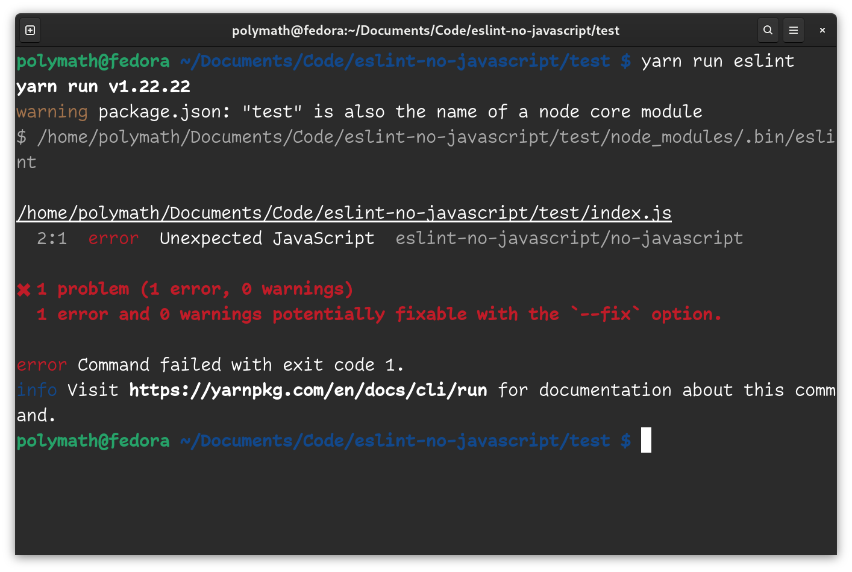This screenshot has width=852, height=572.
Task: Visit the yarnpkg.com documentation link
Action: click(307, 390)
